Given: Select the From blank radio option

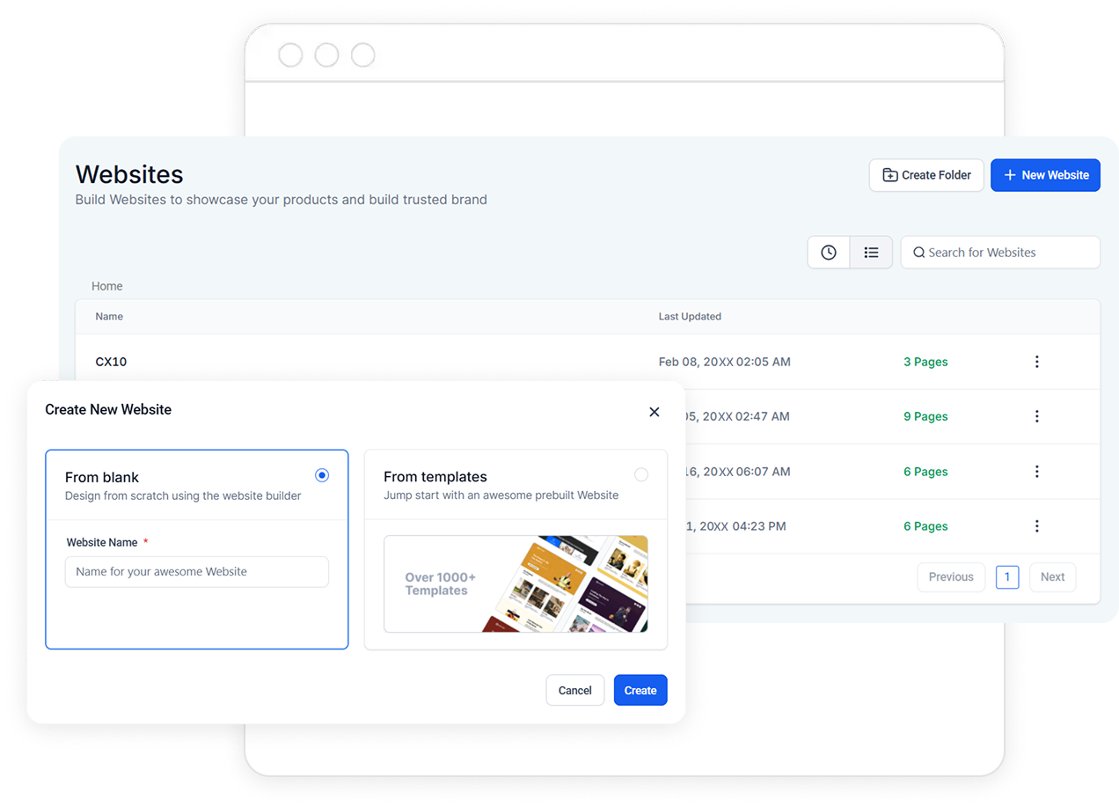Looking at the screenshot, I should click(x=322, y=475).
